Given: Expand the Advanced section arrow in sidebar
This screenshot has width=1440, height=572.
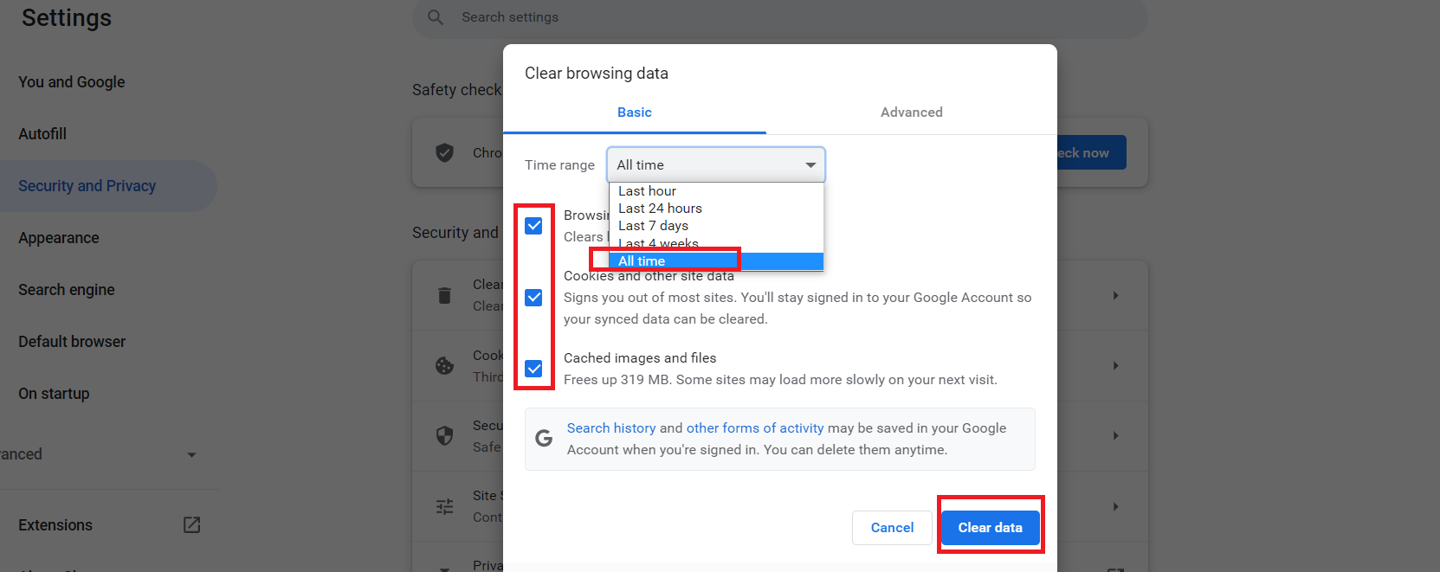Looking at the screenshot, I should tap(191, 454).
